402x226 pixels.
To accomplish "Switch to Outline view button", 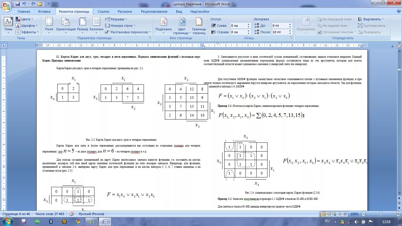I will pos(340,214).
